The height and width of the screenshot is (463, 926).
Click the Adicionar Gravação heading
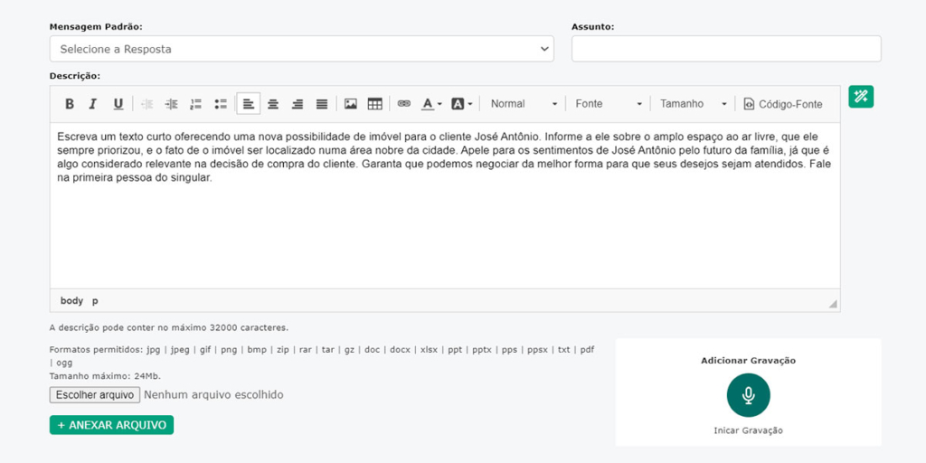[x=748, y=360]
